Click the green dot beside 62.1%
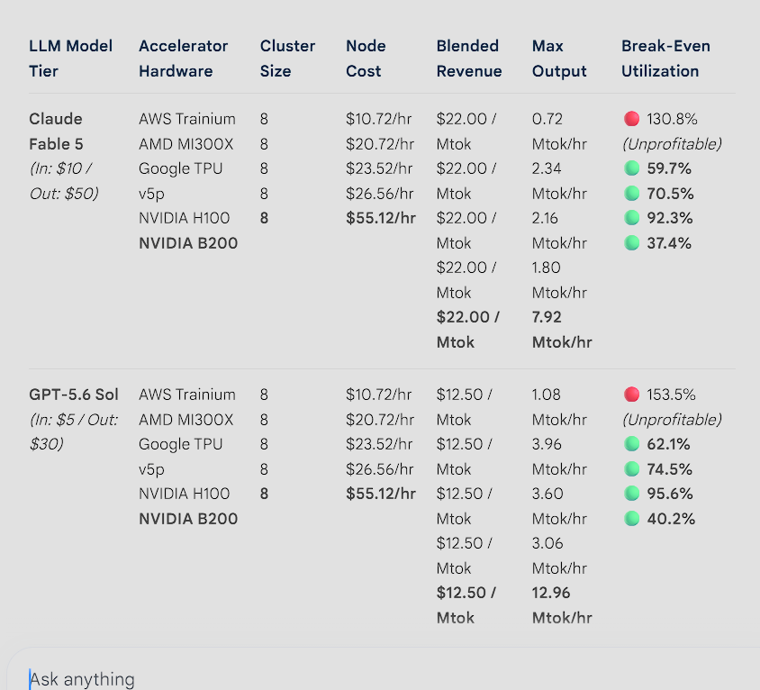The image size is (760, 690). coord(631,444)
